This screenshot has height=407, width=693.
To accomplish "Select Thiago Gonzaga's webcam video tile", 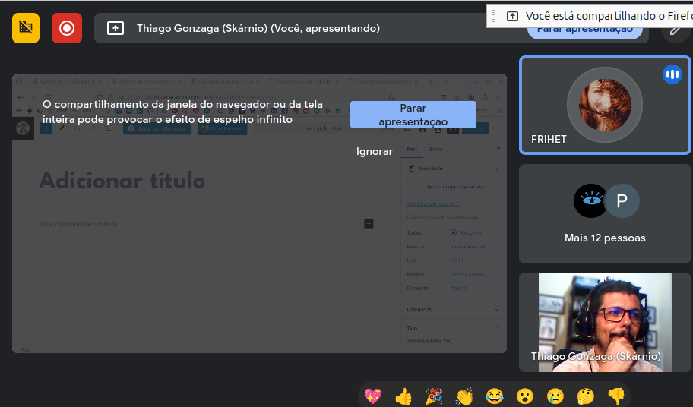I will (605, 323).
